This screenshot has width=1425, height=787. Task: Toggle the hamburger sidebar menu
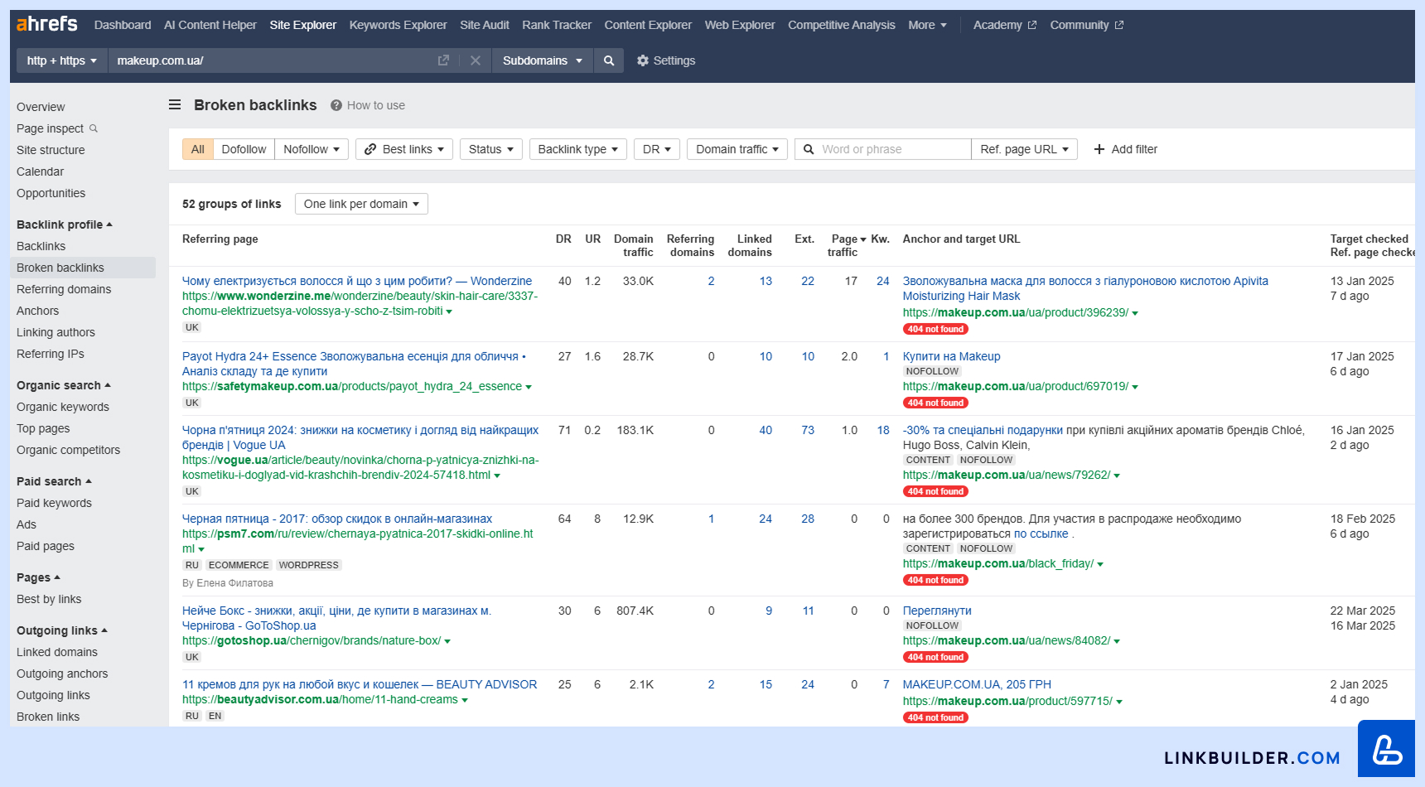click(175, 104)
